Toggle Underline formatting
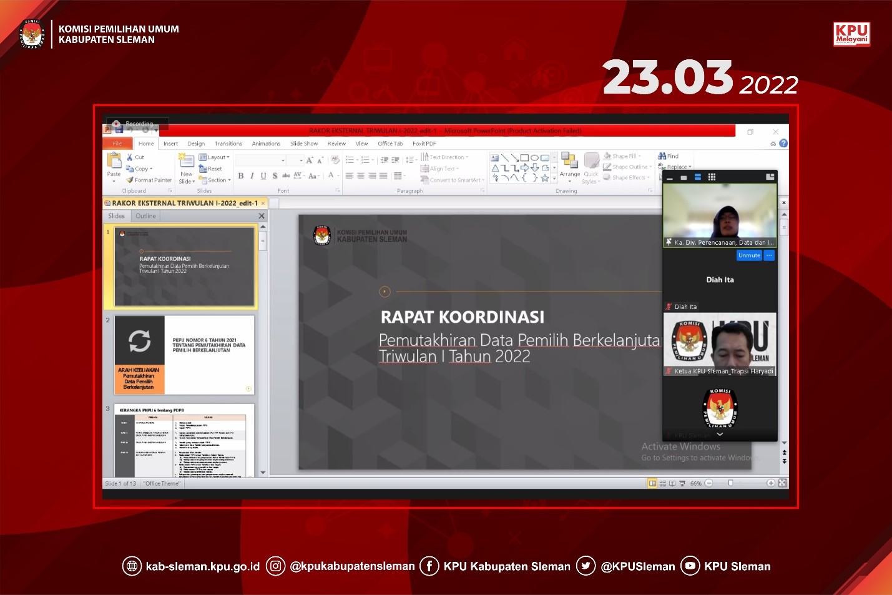The width and height of the screenshot is (892, 595). coord(263,176)
